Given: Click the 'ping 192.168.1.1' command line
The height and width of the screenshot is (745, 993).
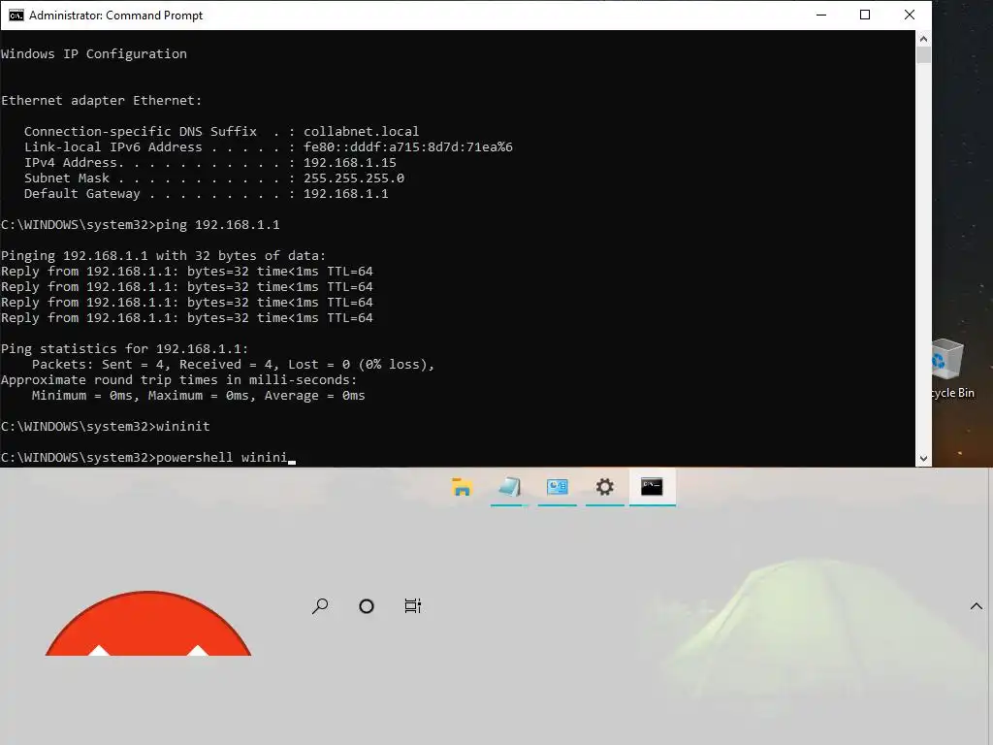Looking at the screenshot, I should pyautogui.click(x=140, y=225).
